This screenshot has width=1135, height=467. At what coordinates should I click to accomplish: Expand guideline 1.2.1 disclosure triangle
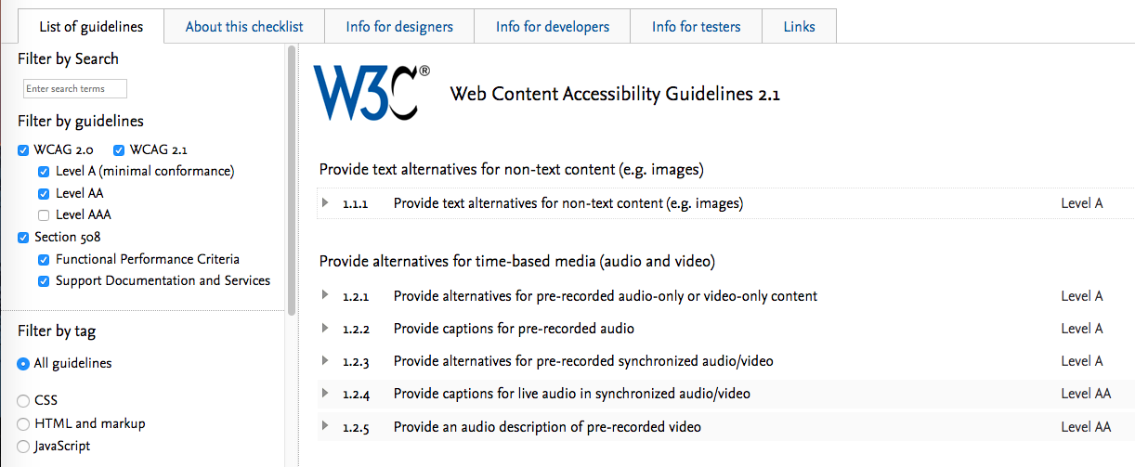coord(325,295)
